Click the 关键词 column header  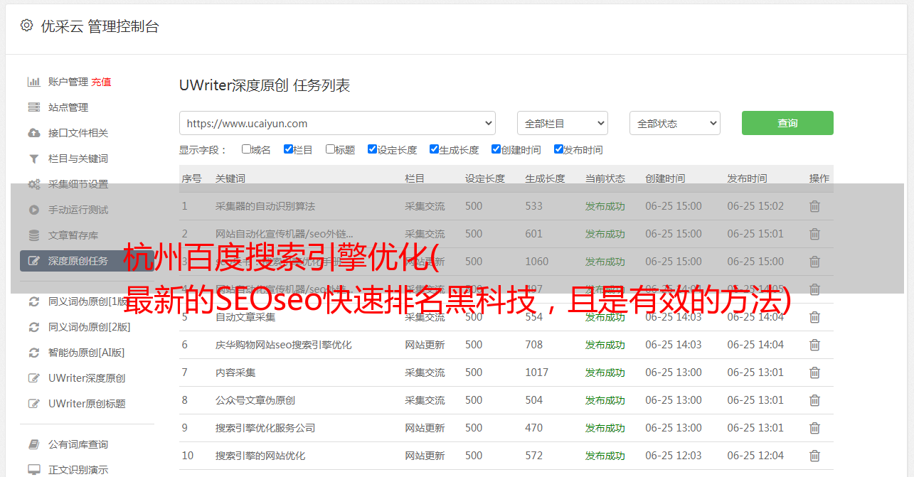pyautogui.click(x=230, y=178)
